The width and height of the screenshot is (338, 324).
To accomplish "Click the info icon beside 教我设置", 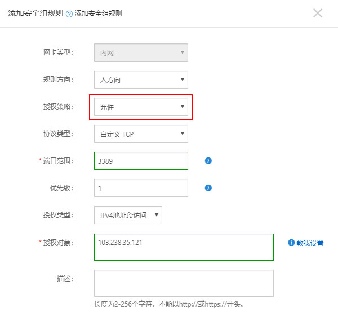I will pos(291,243).
